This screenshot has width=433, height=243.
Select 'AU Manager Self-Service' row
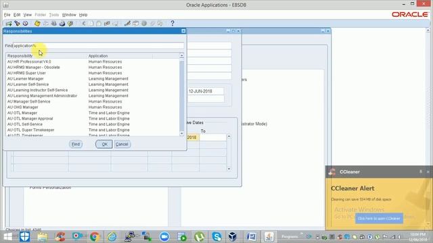(x=93, y=101)
